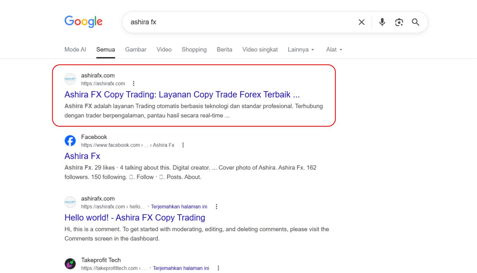Screen dimensions: 477x273
Task: Switch to the Video tab
Action: click(x=164, y=50)
